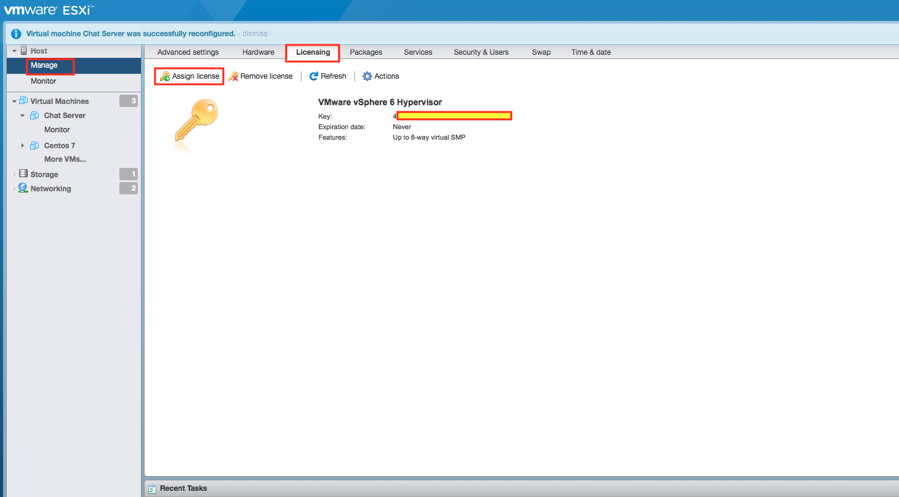Click the Assign license button label
Viewport: 899px width, 497px height.
(x=196, y=76)
